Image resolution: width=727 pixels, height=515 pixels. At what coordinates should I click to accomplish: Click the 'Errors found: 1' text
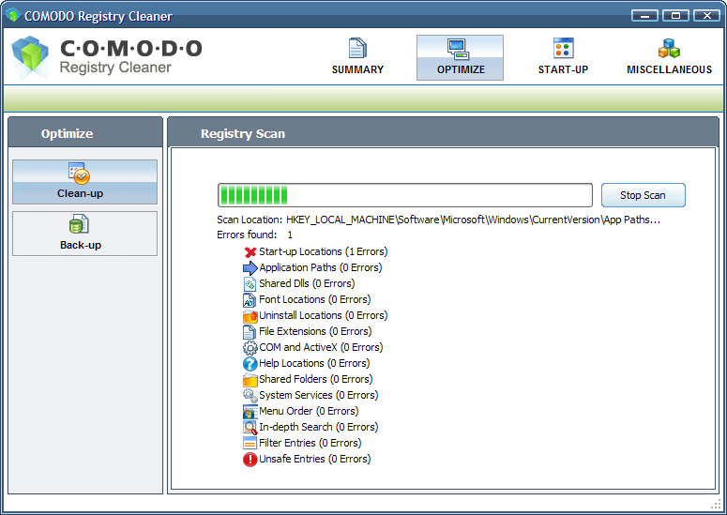point(254,235)
